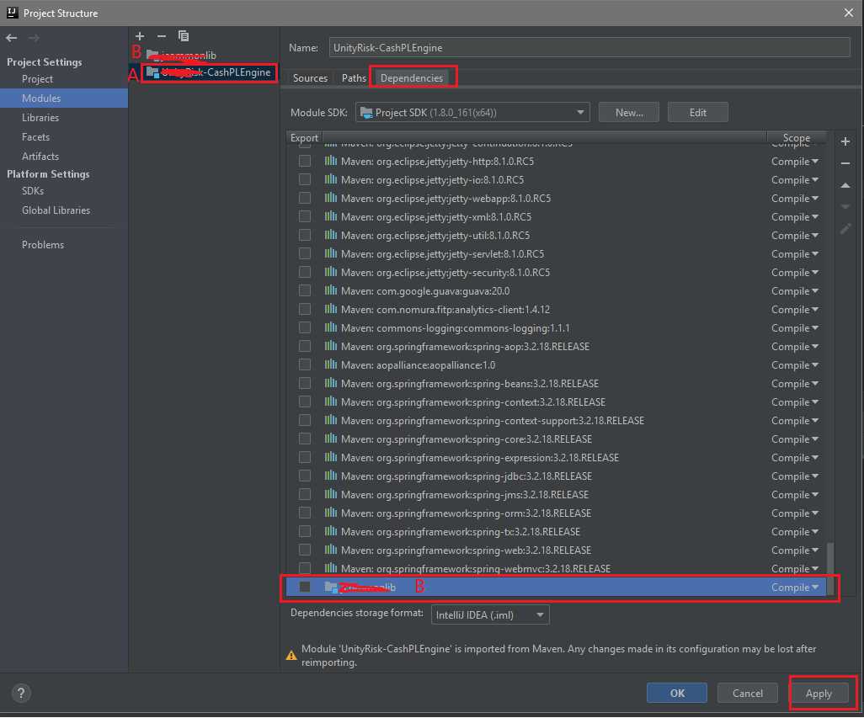Viewport: 864px width, 718px height.
Task: Toggle export checkbox for analytics-client:1.4.12
Action: coord(305,309)
